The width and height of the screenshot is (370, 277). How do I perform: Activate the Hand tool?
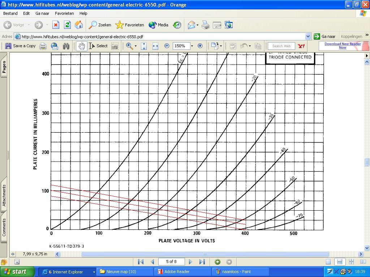(x=81, y=46)
